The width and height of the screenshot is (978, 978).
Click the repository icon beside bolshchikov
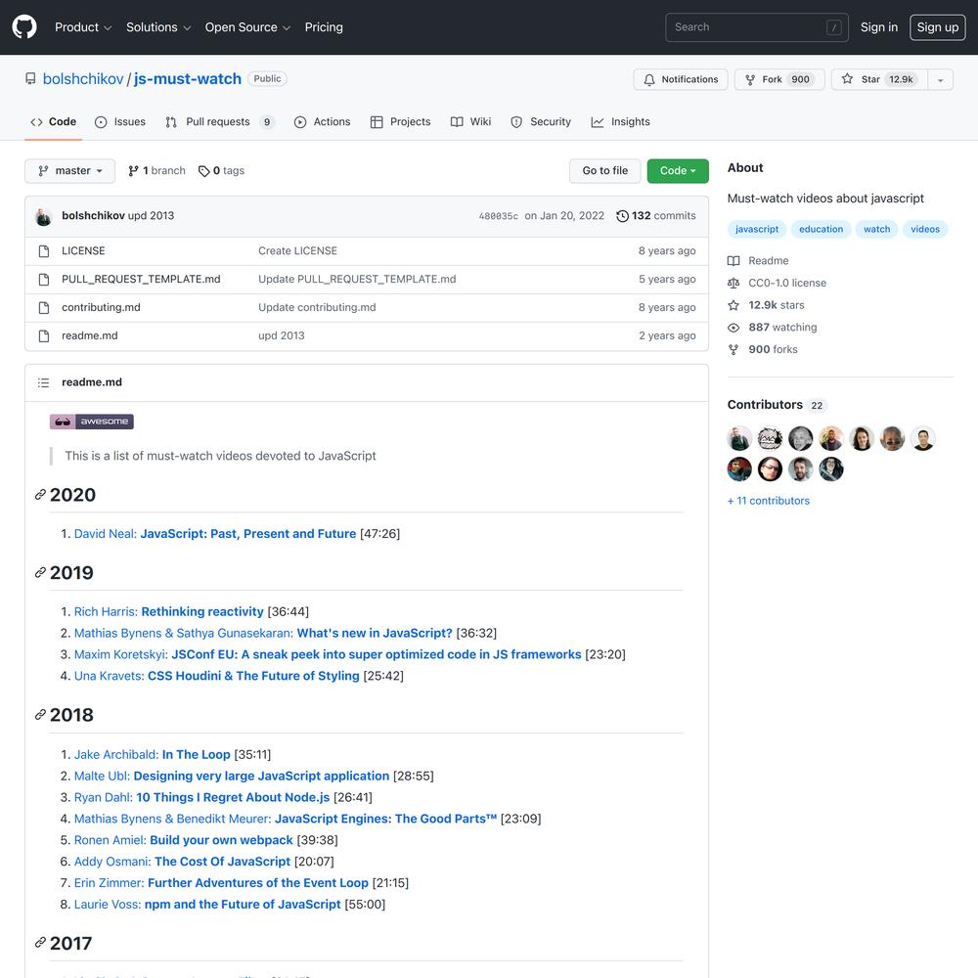pos(30,78)
